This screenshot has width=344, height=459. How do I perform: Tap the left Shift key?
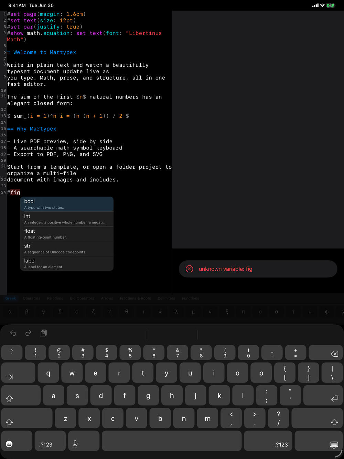pos(27,418)
